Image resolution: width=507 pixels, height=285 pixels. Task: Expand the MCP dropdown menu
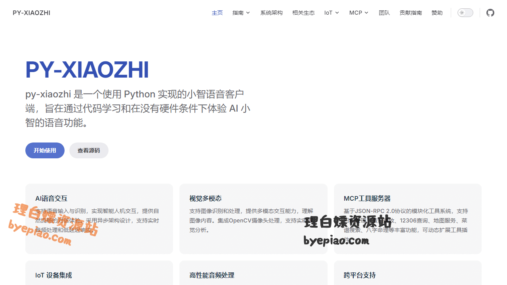(x=359, y=13)
